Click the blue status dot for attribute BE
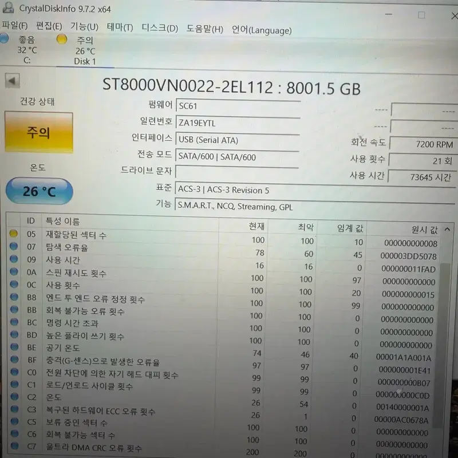This screenshot has height=458, width=458. tap(14, 347)
